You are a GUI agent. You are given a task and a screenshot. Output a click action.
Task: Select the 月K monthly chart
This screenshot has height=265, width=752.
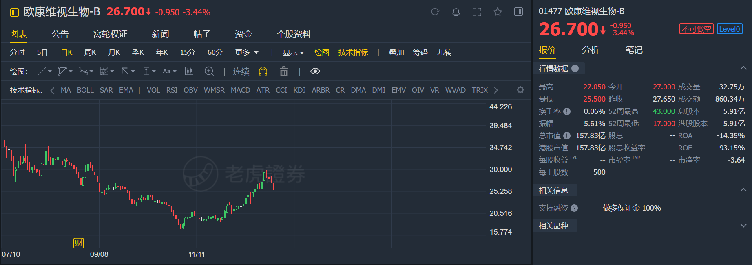[x=114, y=52]
